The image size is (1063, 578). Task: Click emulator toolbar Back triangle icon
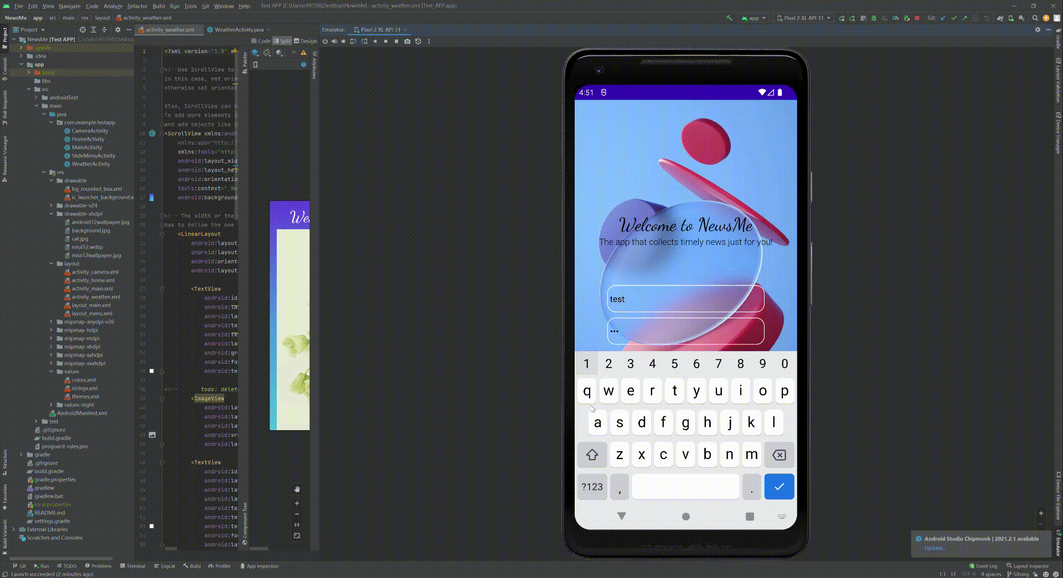tap(375, 42)
